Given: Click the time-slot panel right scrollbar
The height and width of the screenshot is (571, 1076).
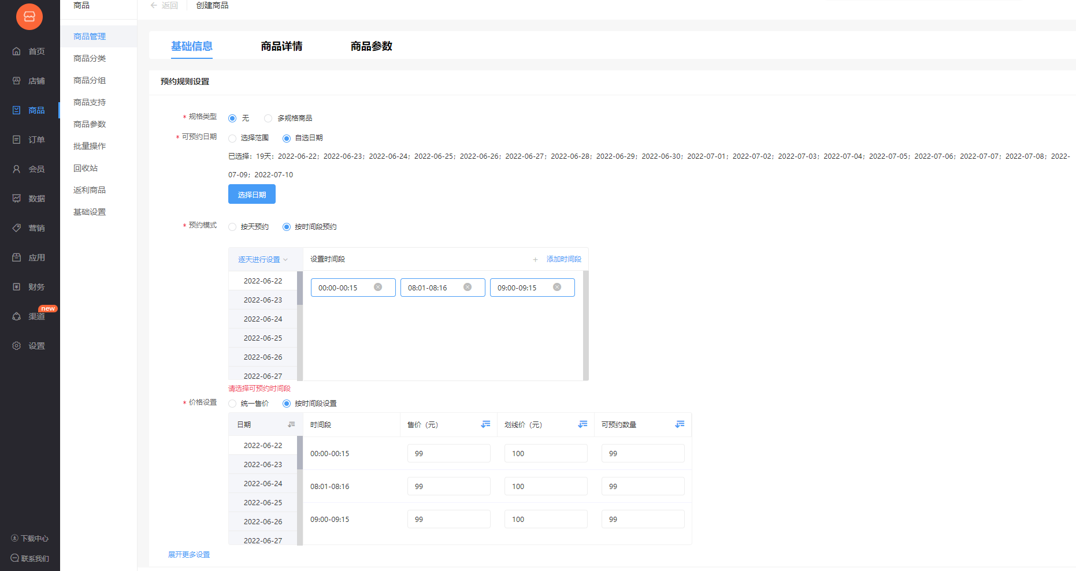Looking at the screenshot, I should click(x=586, y=326).
